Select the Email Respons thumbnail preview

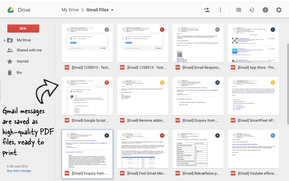[198, 43]
